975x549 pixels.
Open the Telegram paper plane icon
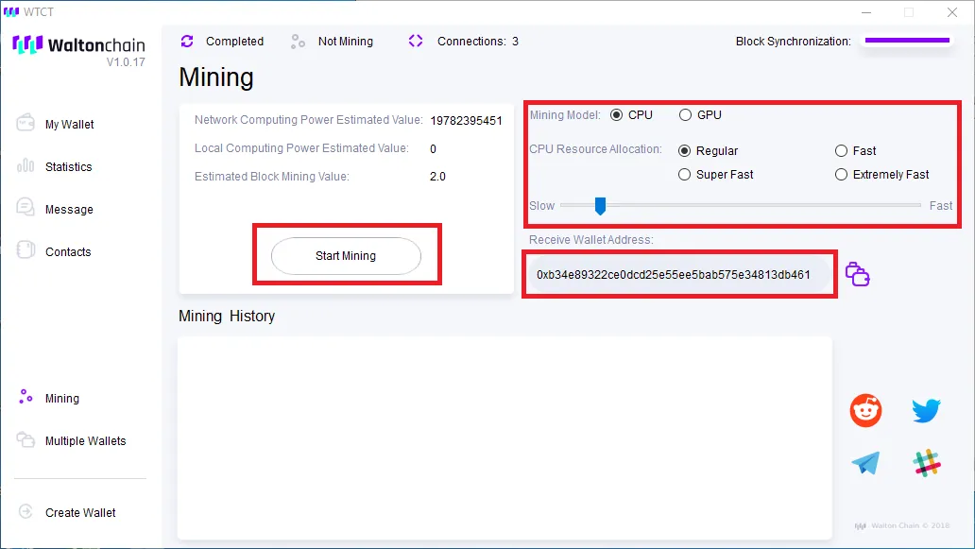(x=865, y=463)
